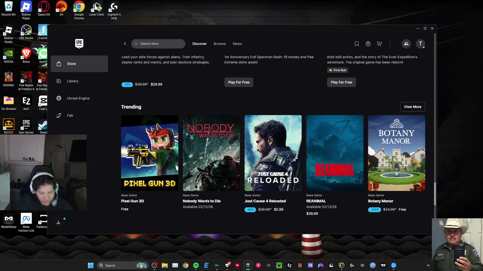
Task: Open the Just Cause 4 Reloaded cover art
Action: (273, 153)
